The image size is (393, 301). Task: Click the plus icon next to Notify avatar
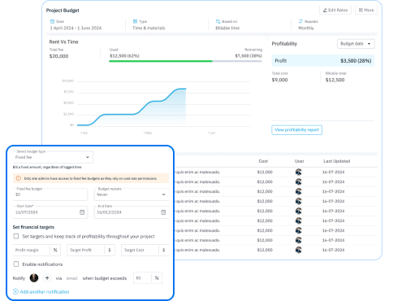point(47,278)
